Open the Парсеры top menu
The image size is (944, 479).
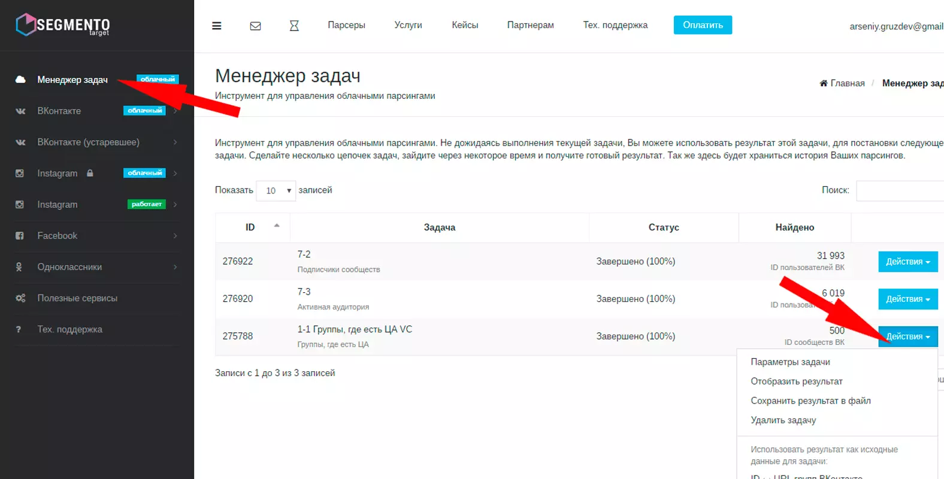[346, 25]
